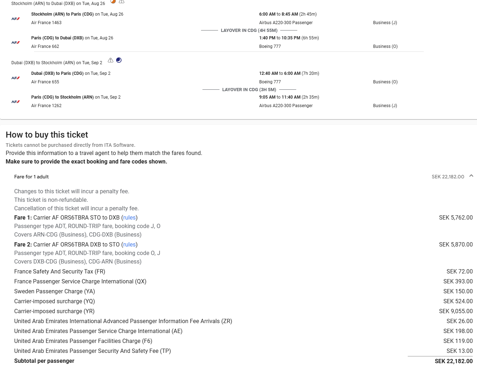Click the orange long-layover icon on outbound trip
Screen dimensions: 477x366
pos(113,1)
